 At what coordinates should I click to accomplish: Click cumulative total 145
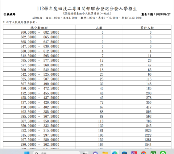tap(149, 84)
